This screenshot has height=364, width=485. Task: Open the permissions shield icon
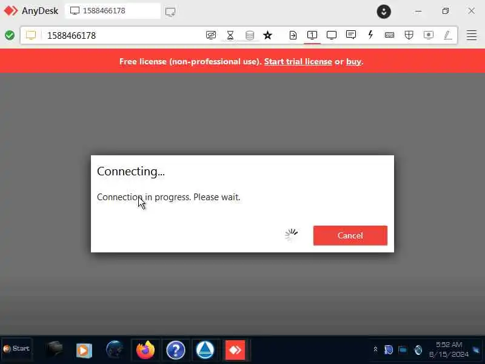point(409,35)
